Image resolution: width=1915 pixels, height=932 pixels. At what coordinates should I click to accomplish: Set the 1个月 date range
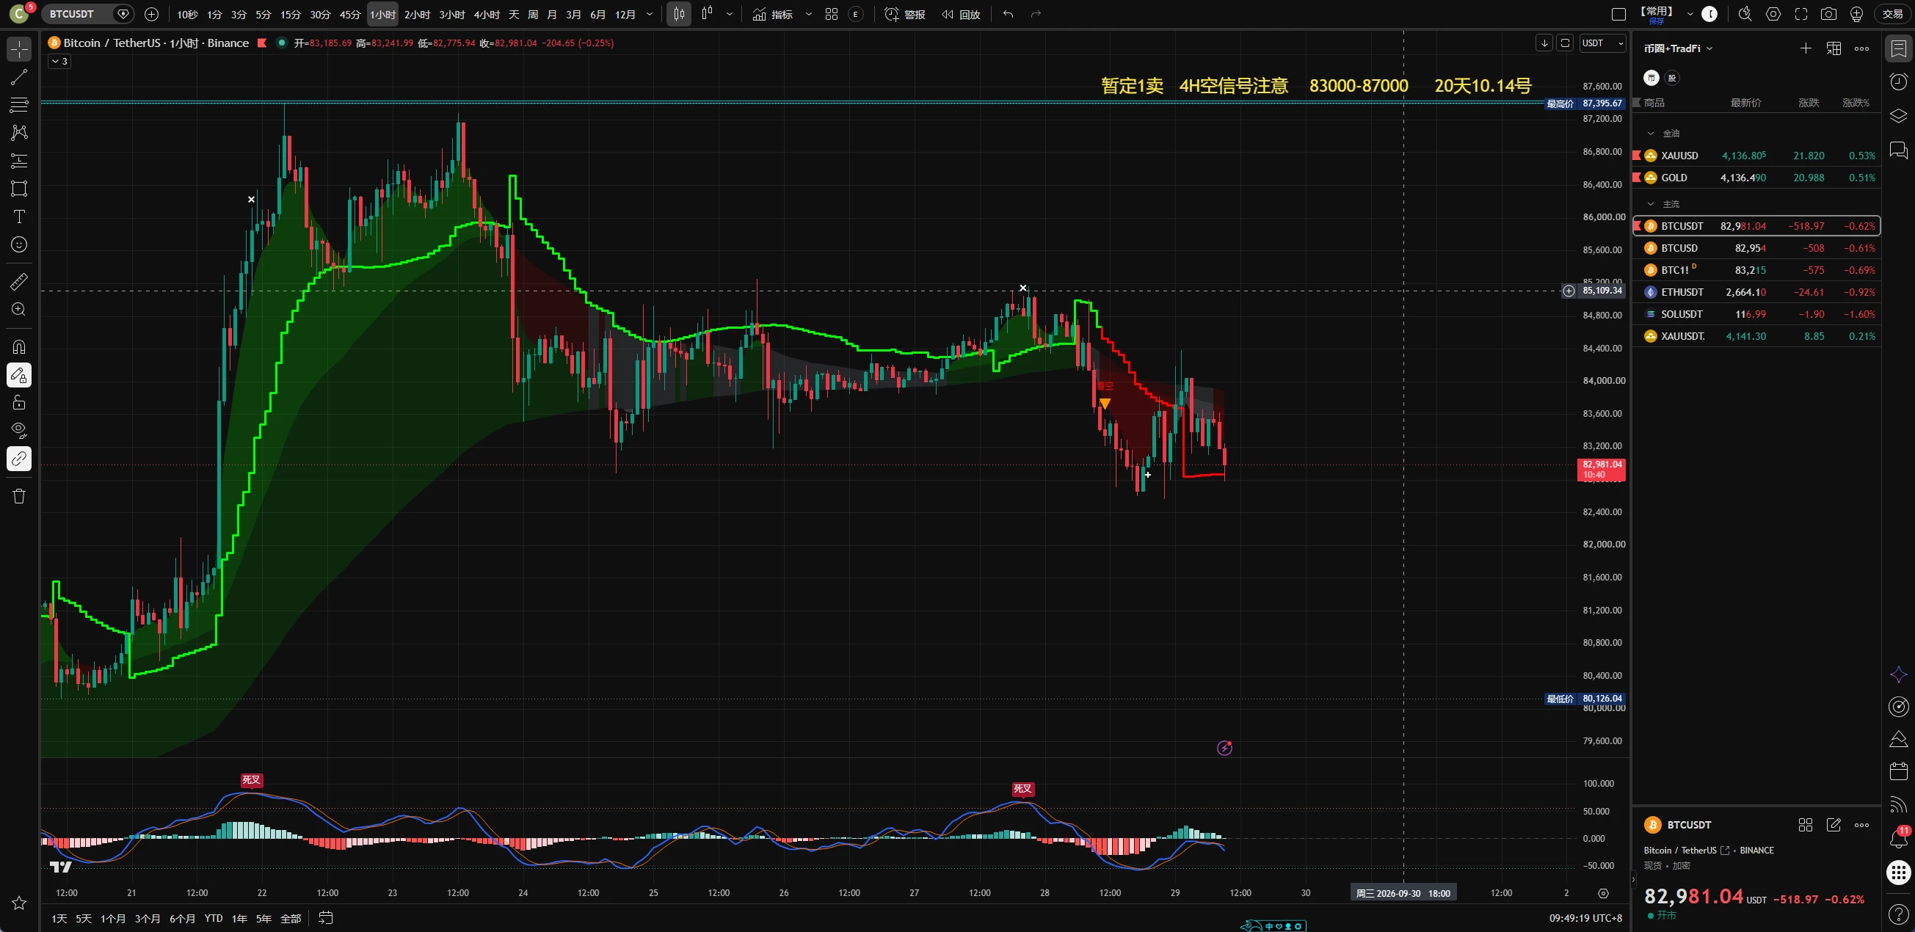coord(112,919)
